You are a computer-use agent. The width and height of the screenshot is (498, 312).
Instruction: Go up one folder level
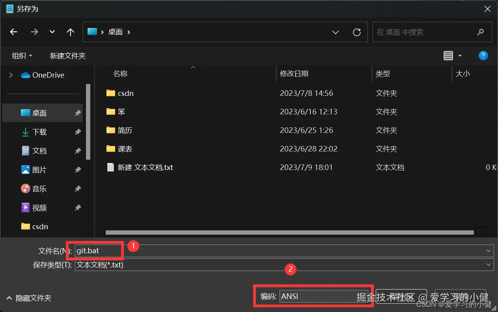(x=70, y=32)
